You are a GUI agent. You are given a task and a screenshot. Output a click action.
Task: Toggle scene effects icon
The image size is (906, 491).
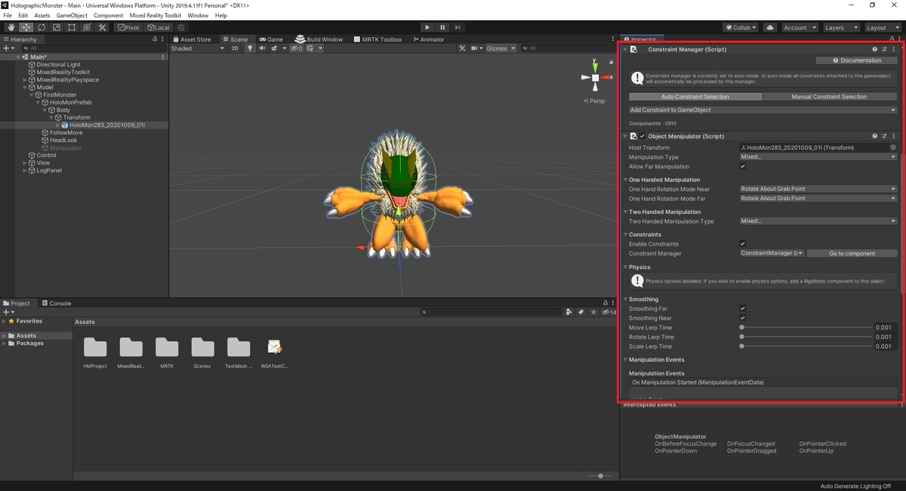coord(276,48)
